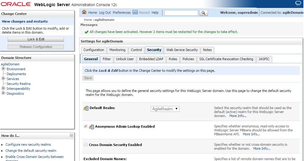Open Change the default security realm help
The image size is (304, 161).
31,151
